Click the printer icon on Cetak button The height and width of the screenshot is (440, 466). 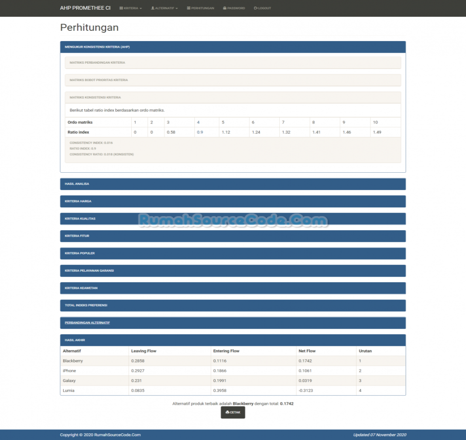(x=227, y=412)
